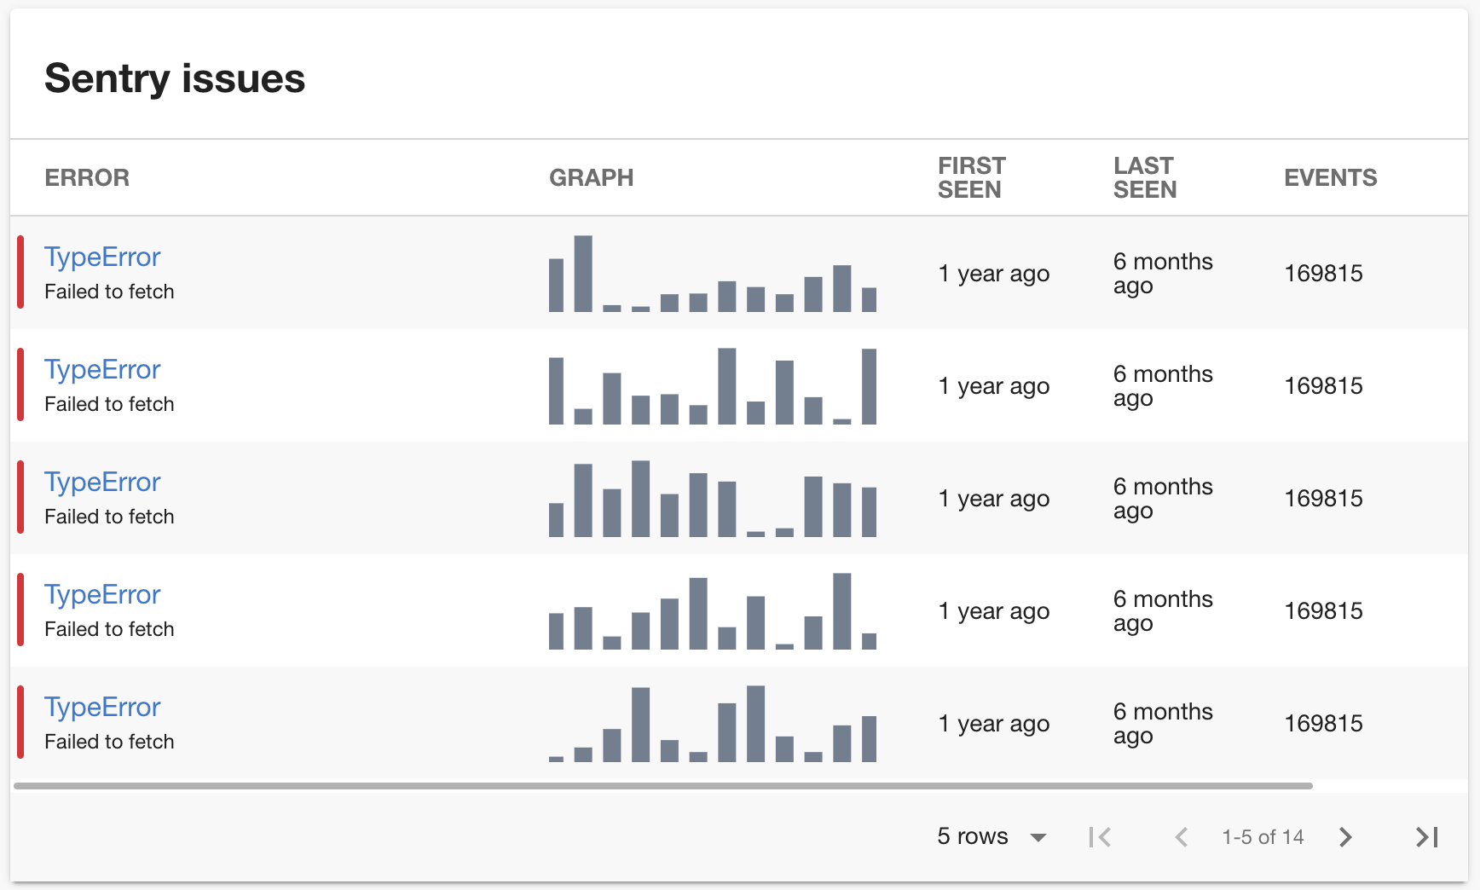Click the 169815 events count in the second row

[1324, 386]
